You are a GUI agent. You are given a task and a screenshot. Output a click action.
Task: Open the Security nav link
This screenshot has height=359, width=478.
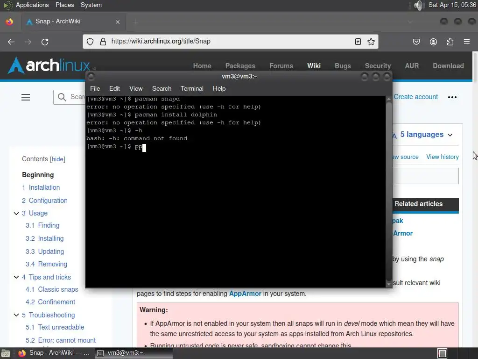[x=378, y=66]
